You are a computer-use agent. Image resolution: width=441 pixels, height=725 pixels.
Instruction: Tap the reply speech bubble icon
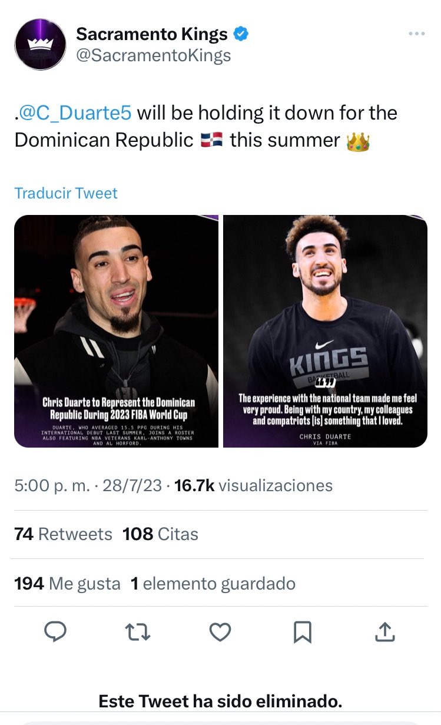pos(56,632)
